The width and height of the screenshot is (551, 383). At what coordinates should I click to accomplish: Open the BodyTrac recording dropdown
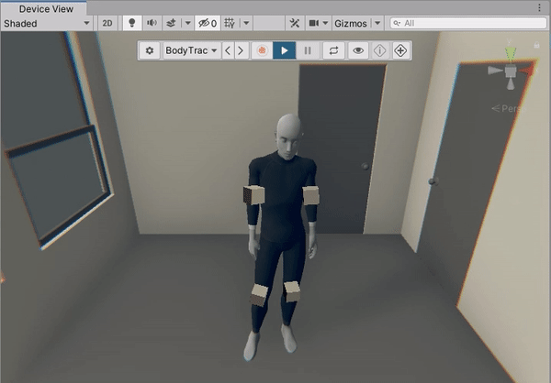[190, 50]
